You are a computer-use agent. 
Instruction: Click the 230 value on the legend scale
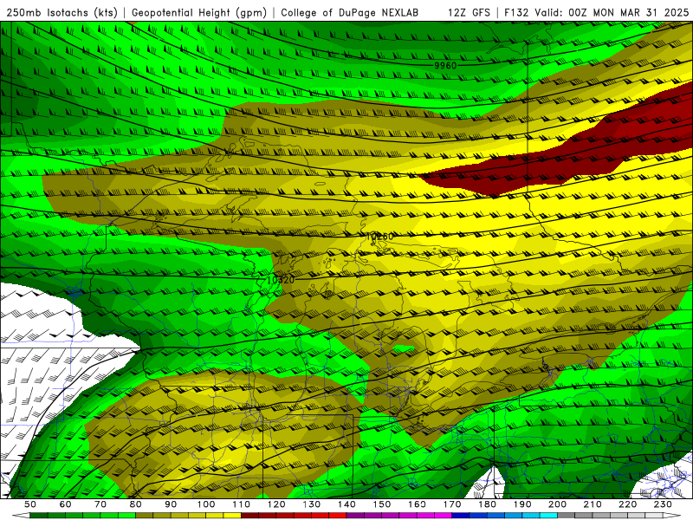coord(663,504)
